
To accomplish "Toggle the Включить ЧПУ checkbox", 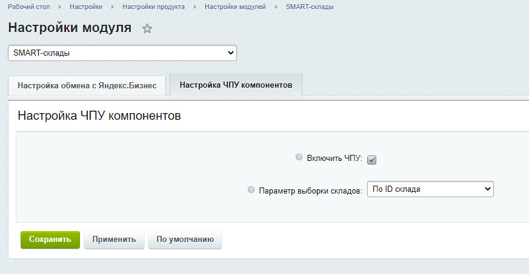I will coord(371,160).
